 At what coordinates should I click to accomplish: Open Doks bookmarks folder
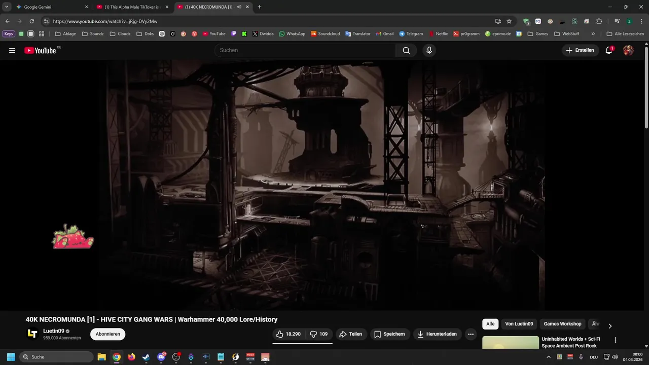point(145,34)
